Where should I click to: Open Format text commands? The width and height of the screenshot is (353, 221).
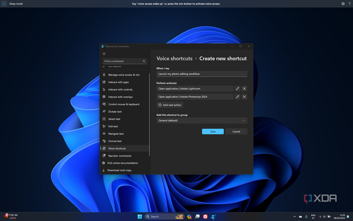pyautogui.click(x=125, y=141)
